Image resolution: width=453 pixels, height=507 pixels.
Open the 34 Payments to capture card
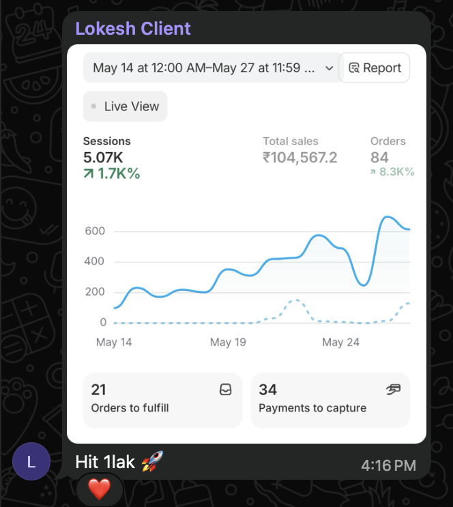[330, 400]
